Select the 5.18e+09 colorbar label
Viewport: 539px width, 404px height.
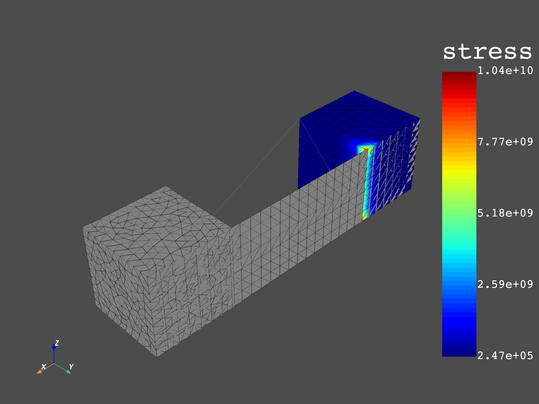[x=505, y=213]
